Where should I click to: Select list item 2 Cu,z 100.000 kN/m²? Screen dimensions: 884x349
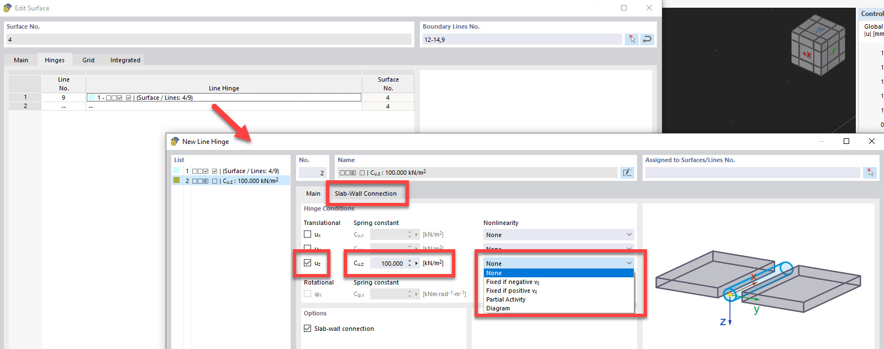click(x=232, y=181)
